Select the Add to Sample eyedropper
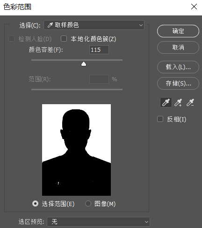The image size is (202, 228). 178,102
